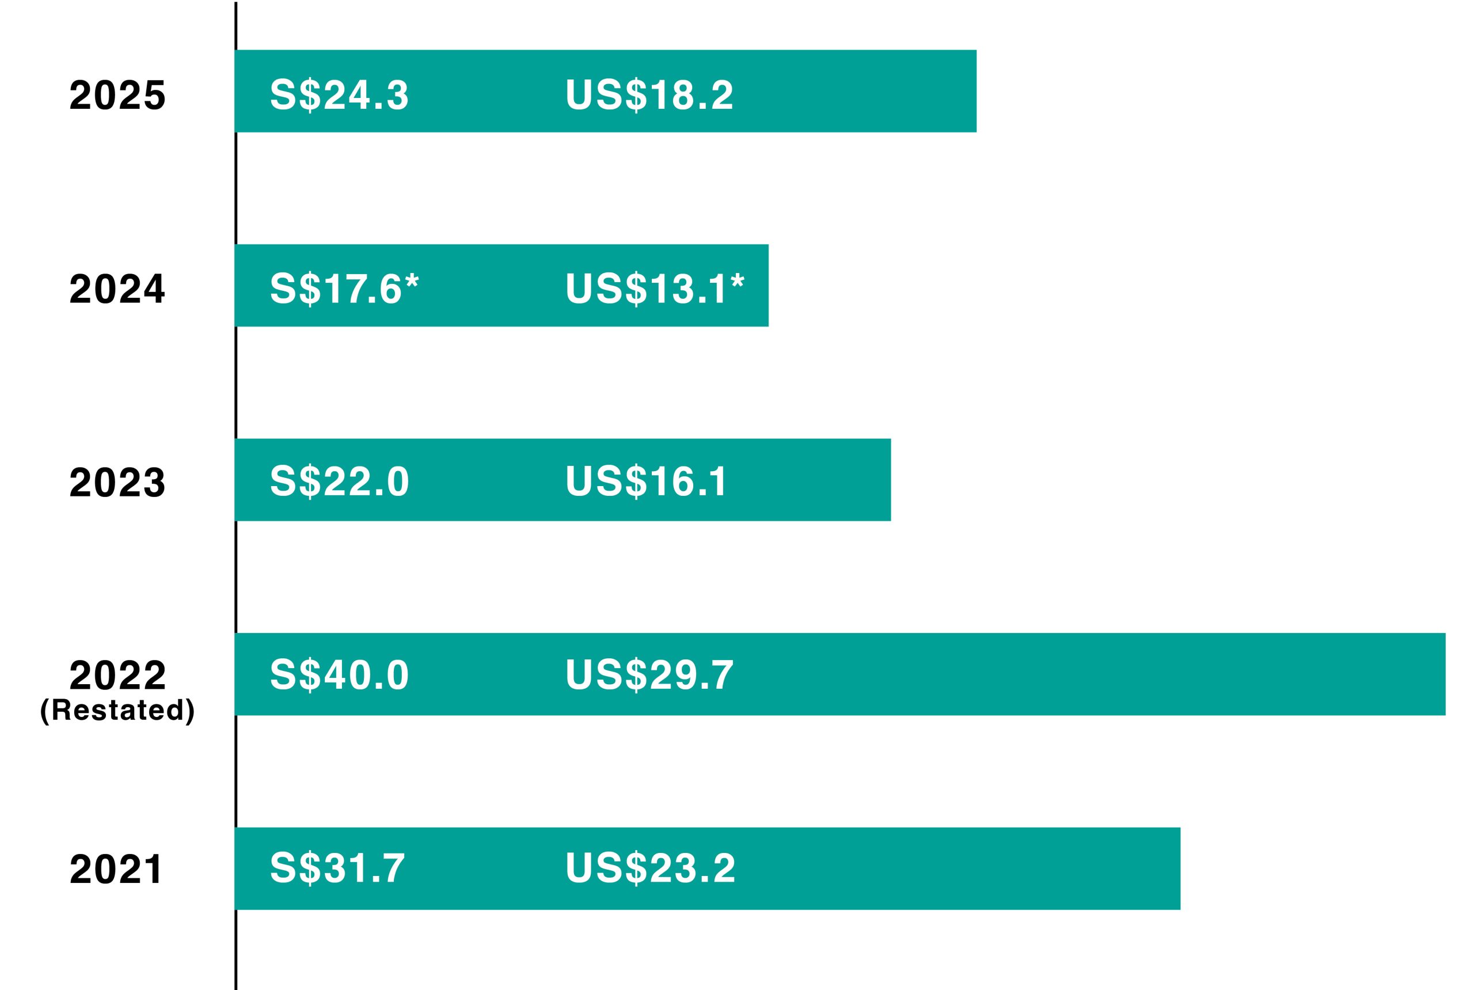Screen dimensions: 1474x990
Task: Click the US$29.7 value label
Action: (649, 675)
